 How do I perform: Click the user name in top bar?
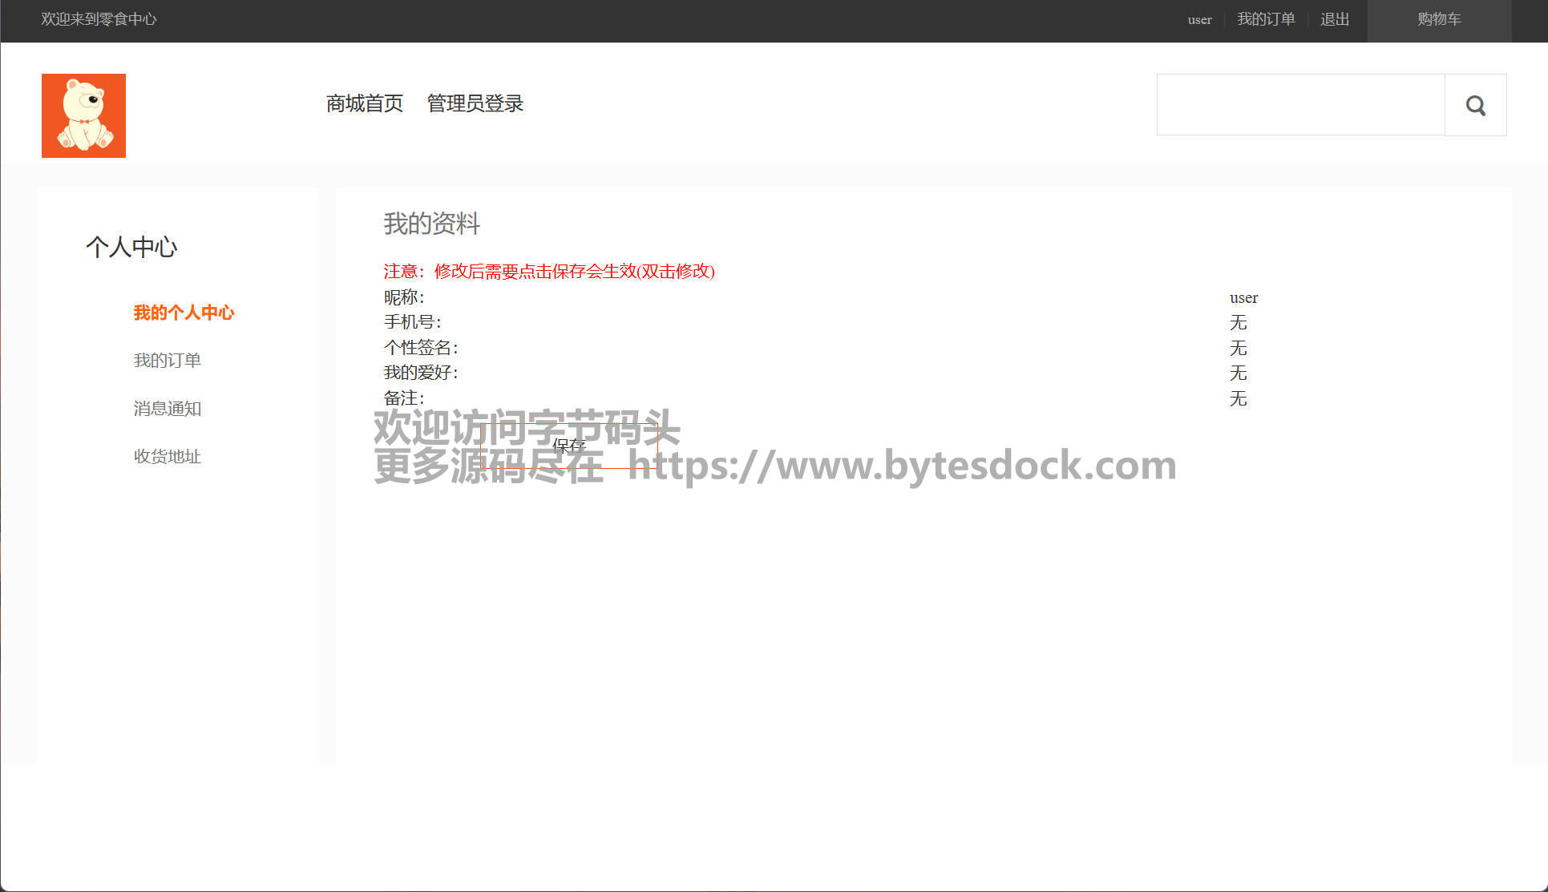1199,19
